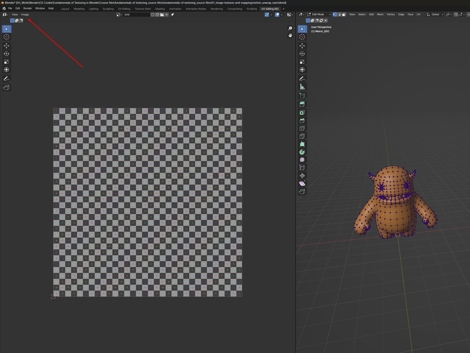Open the Render menu
The width and height of the screenshot is (470, 353).
(x=28, y=8)
